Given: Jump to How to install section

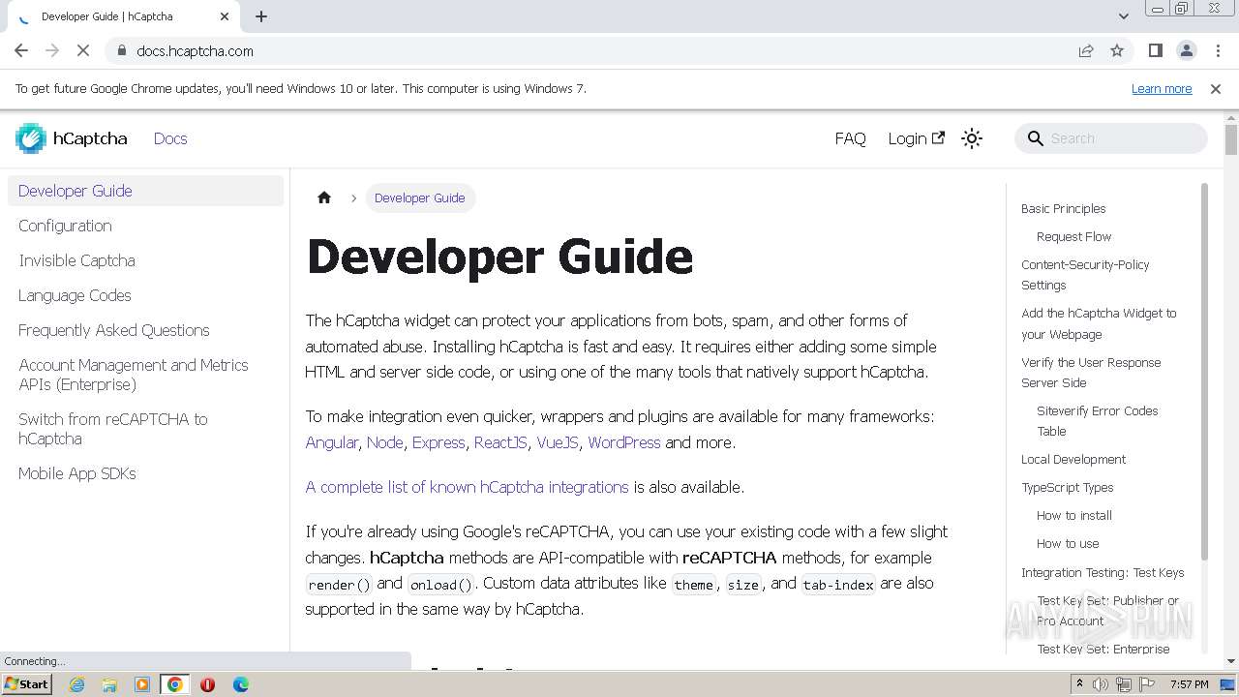Looking at the screenshot, I should [1073, 515].
